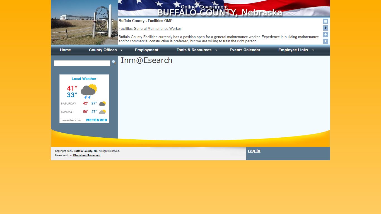
Task: Open the Events Calendar menu item
Action: [x=245, y=50]
